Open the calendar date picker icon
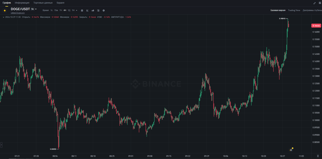The image size is (322, 159). [82, 10]
